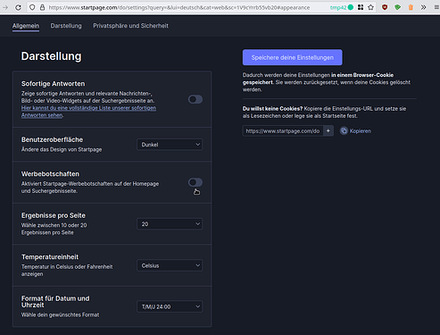Change the Datum und Uhrzeit format dropdown
This screenshot has width=440, height=335.
pos(170,306)
